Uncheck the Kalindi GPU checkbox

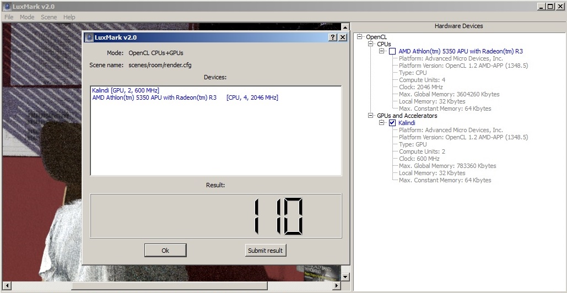(392, 123)
